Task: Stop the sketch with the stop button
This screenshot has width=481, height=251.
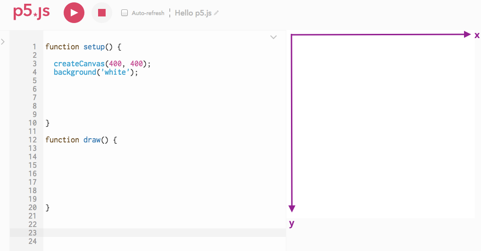Action: 102,13
